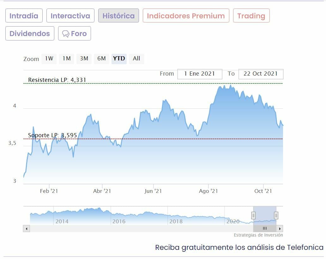Set chart zoom to 1W
This screenshot has height=259, width=326.
coord(49,59)
